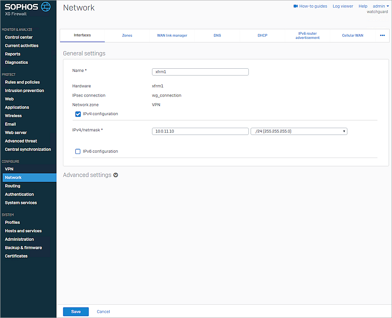Uncheck the IPv4 configuration checkbox
Image resolution: width=392 pixels, height=318 pixels.
78,114
